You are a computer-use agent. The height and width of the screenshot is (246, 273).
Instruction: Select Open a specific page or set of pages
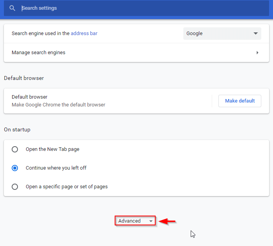15,187
